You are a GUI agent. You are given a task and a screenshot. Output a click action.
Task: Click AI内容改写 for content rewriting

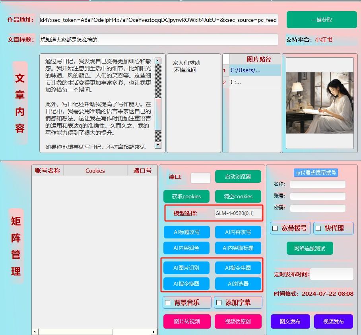point(238,232)
